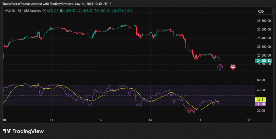Click the red oversold RSI shaded area
This screenshot has height=139, width=276.
coord(190,109)
